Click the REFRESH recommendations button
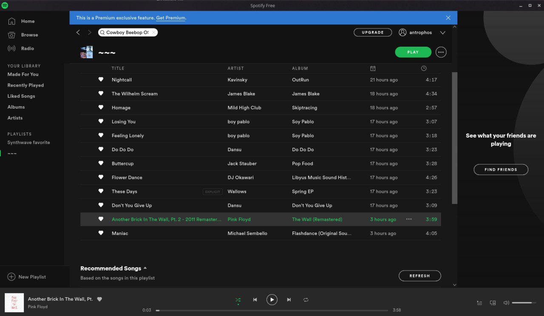544x316 pixels. (419, 276)
